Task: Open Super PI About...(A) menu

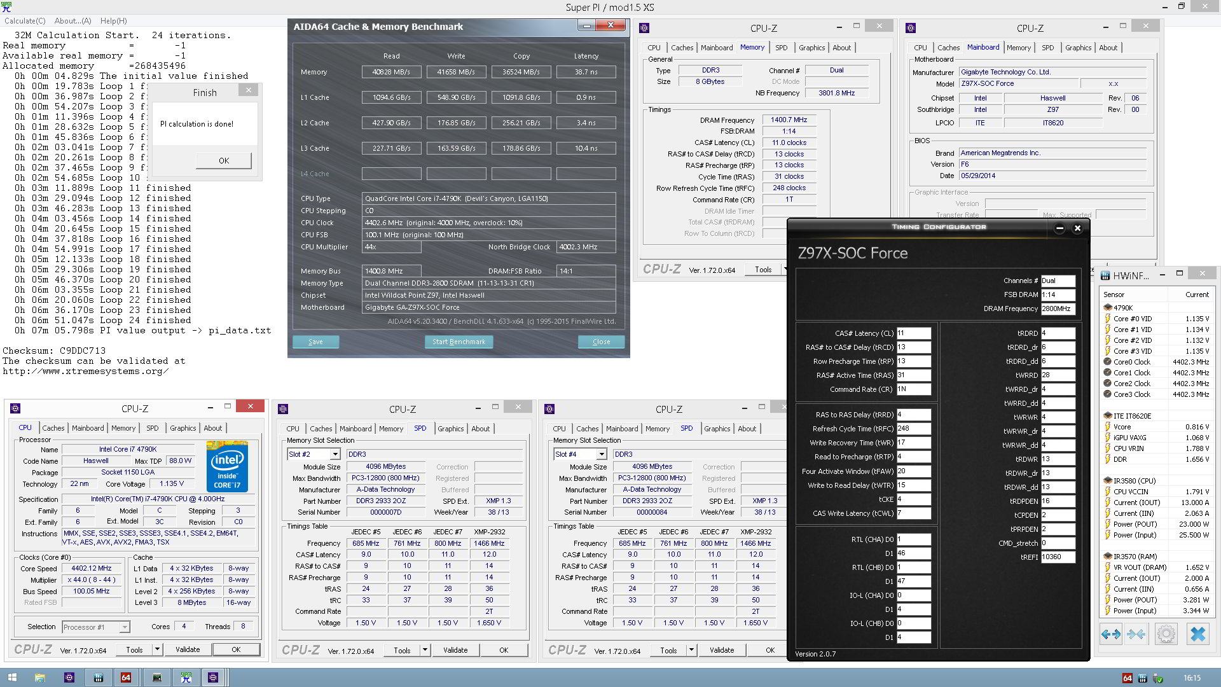Action: pos(72,20)
